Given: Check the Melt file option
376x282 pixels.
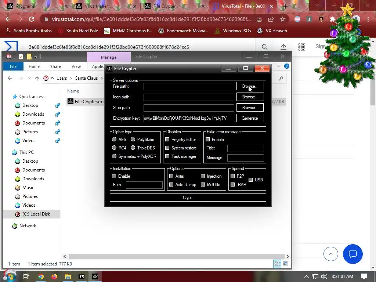Looking at the screenshot, I should pyautogui.click(x=203, y=184).
